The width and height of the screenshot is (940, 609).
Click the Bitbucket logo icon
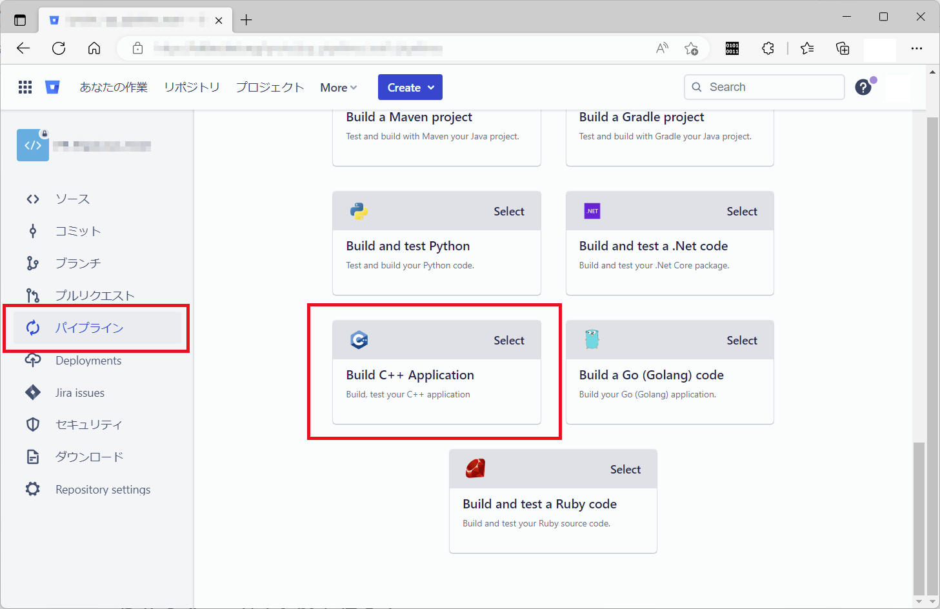click(52, 86)
